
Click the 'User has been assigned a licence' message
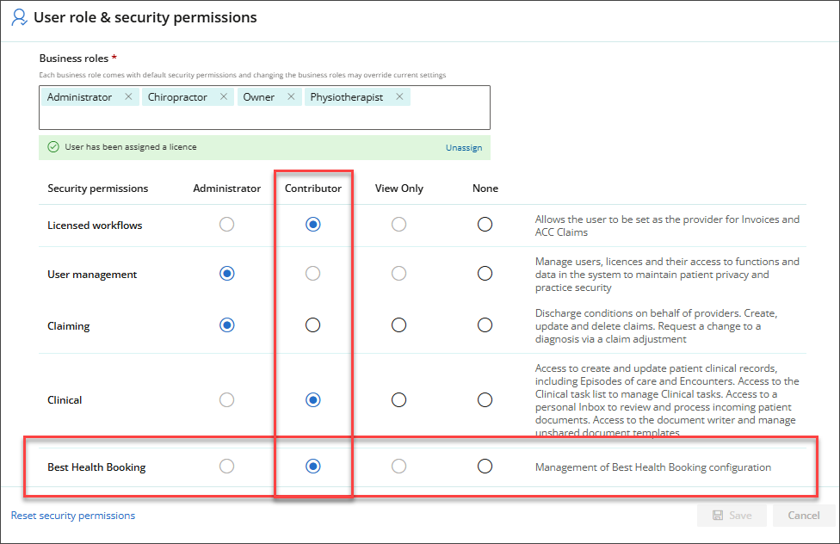131,147
